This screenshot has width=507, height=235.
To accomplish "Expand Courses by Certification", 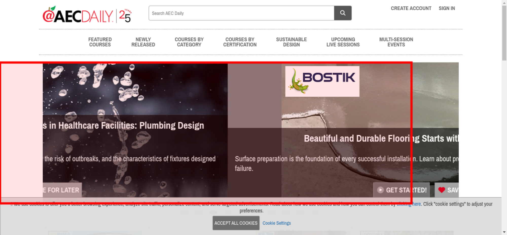I will 240,42.
